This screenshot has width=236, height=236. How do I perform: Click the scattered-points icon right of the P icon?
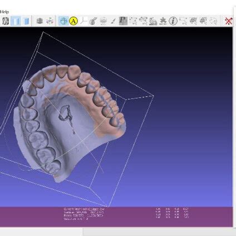pyautogui.click(x=133, y=21)
